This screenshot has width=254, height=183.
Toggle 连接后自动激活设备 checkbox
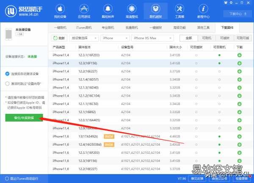coord(7,74)
